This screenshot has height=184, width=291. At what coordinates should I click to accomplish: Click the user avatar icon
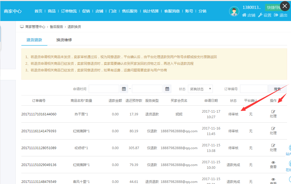(234, 11)
